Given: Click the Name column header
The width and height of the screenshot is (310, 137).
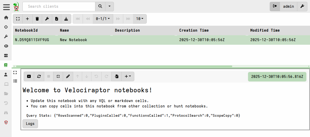Looking at the screenshot, I should [64, 30].
